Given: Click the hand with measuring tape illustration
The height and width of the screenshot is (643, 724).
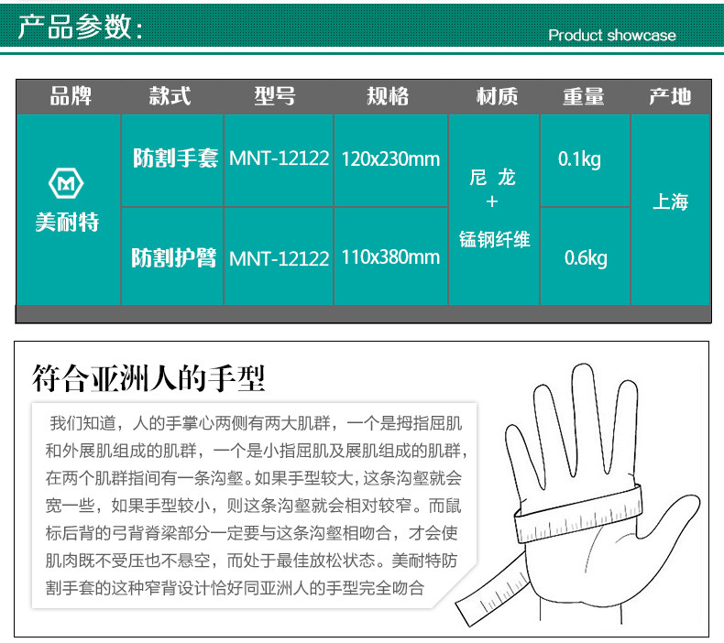Looking at the screenshot, I should point(577,495).
